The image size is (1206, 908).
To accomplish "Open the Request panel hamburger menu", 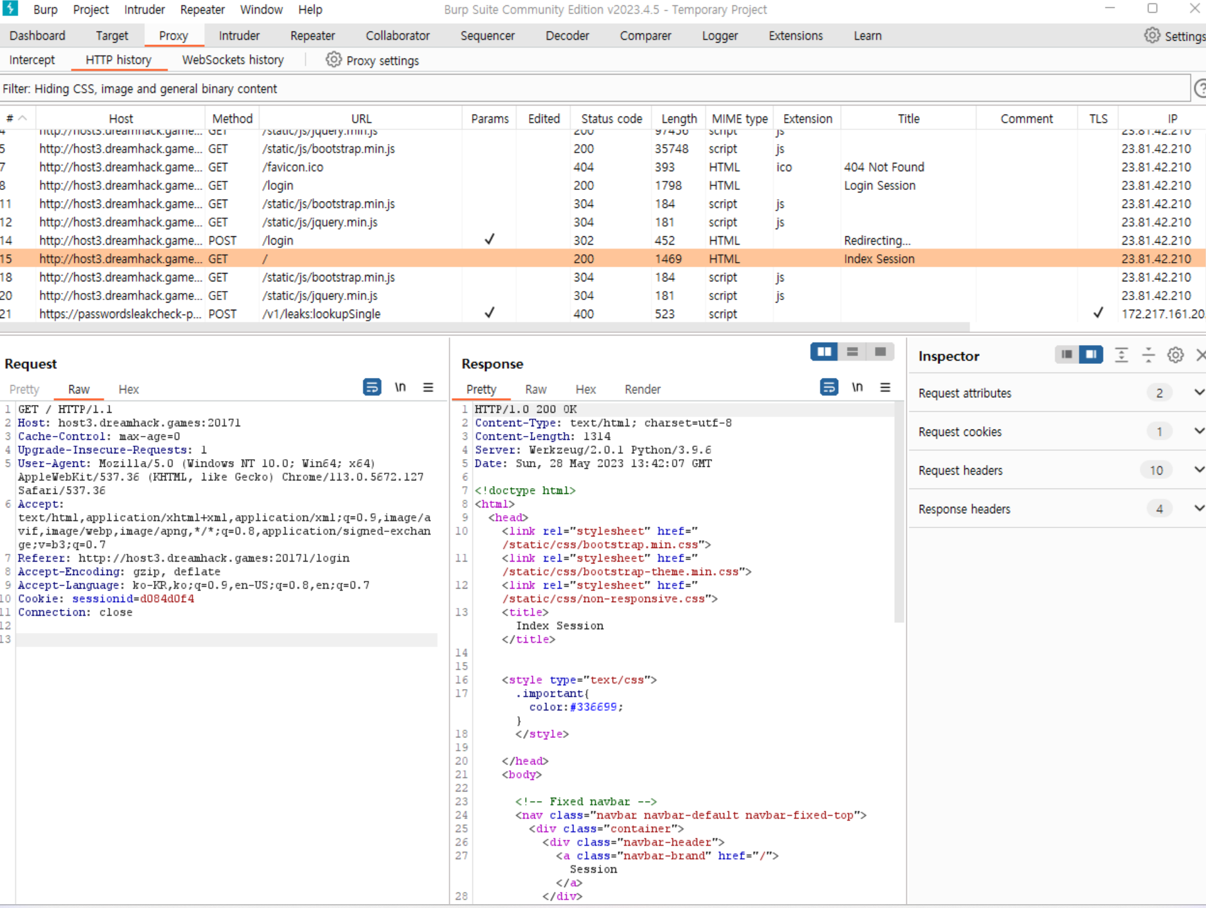I will [x=428, y=387].
